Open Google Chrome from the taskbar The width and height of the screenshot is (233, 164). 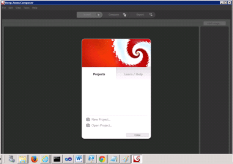pyautogui.click(x=102, y=159)
